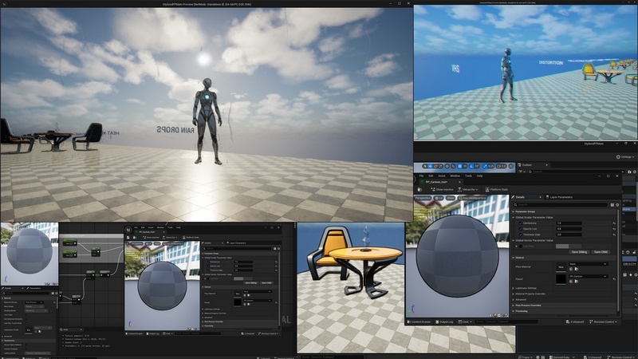Screen dimensions: 638x359
Task: Open the Asset menu in larger material editor
Action: pyautogui.click(x=443, y=176)
